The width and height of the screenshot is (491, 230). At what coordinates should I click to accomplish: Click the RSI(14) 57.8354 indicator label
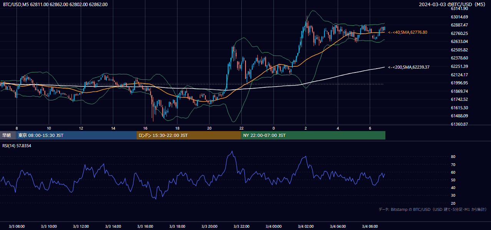pyautogui.click(x=17, y=146)
